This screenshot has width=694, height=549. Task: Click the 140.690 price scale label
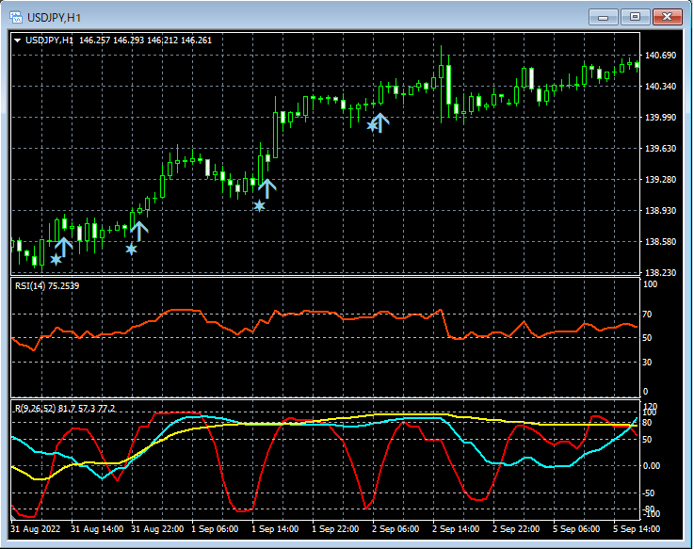661,56
